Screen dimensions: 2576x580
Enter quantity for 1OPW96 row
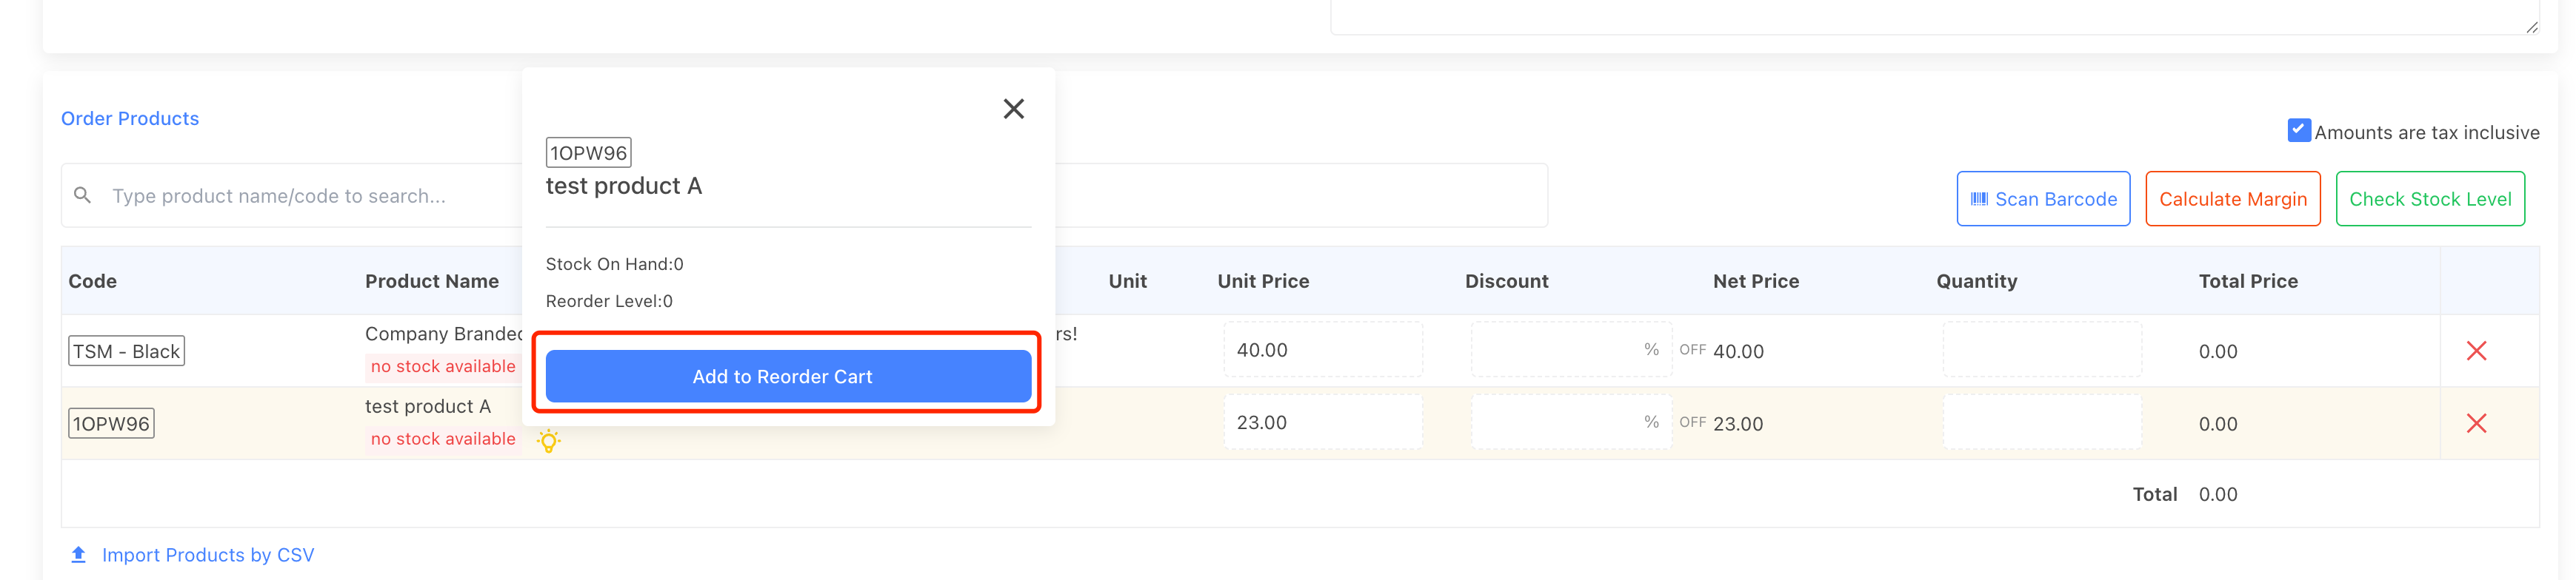(x=2041, y=423)
